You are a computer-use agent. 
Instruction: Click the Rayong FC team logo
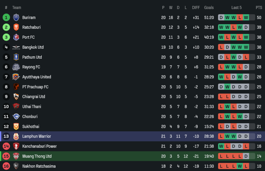(16, 67)
